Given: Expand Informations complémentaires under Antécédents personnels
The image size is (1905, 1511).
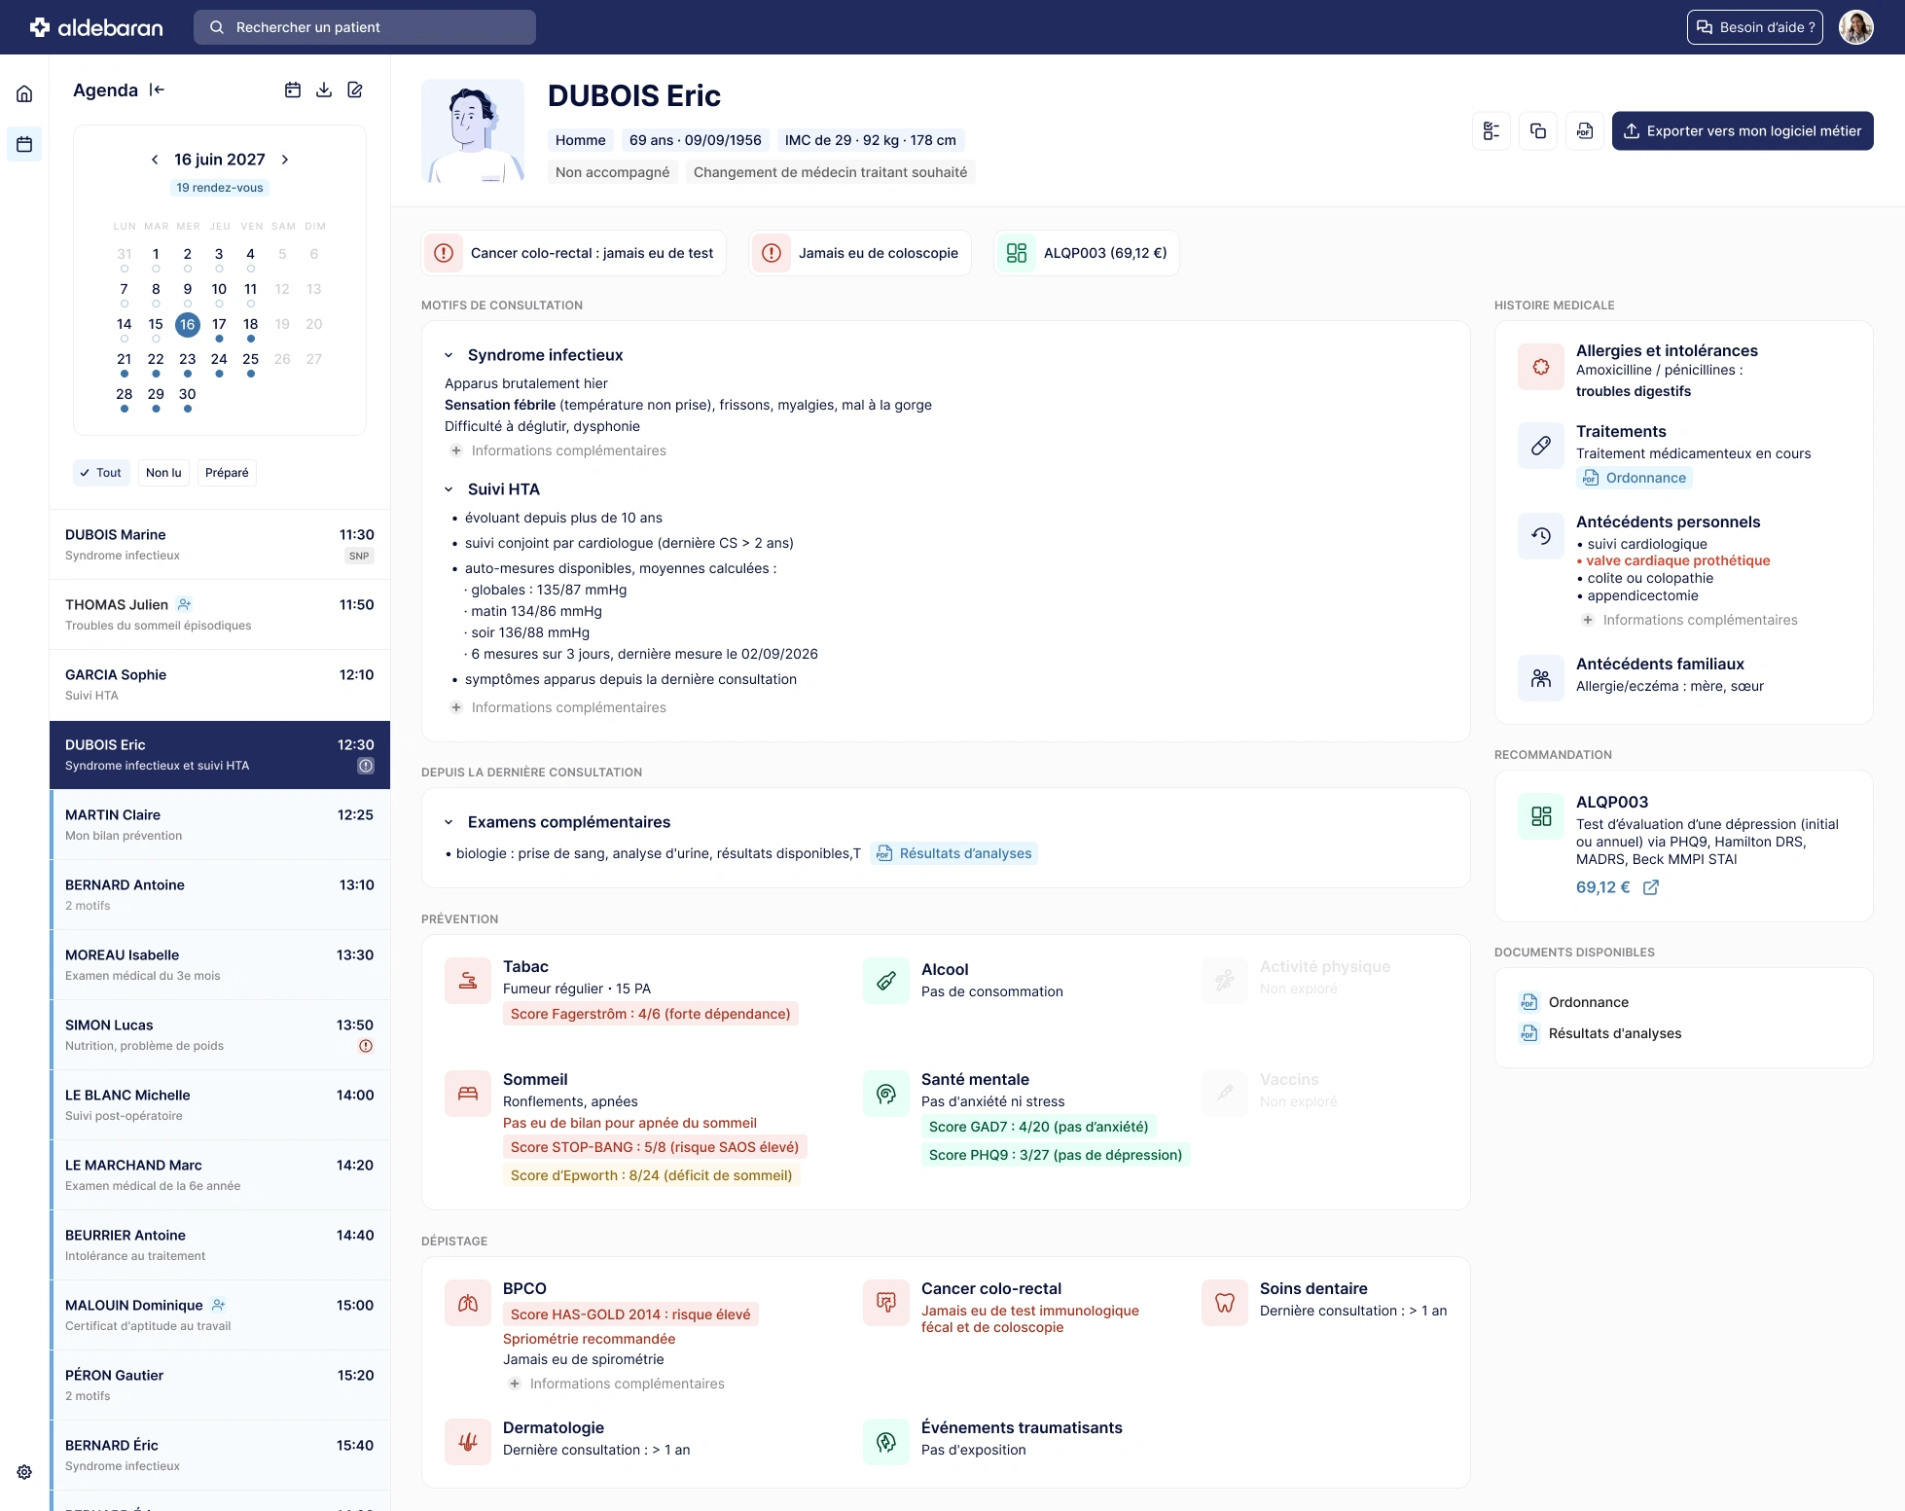Looking at the screenshot, I should 1689,620.
